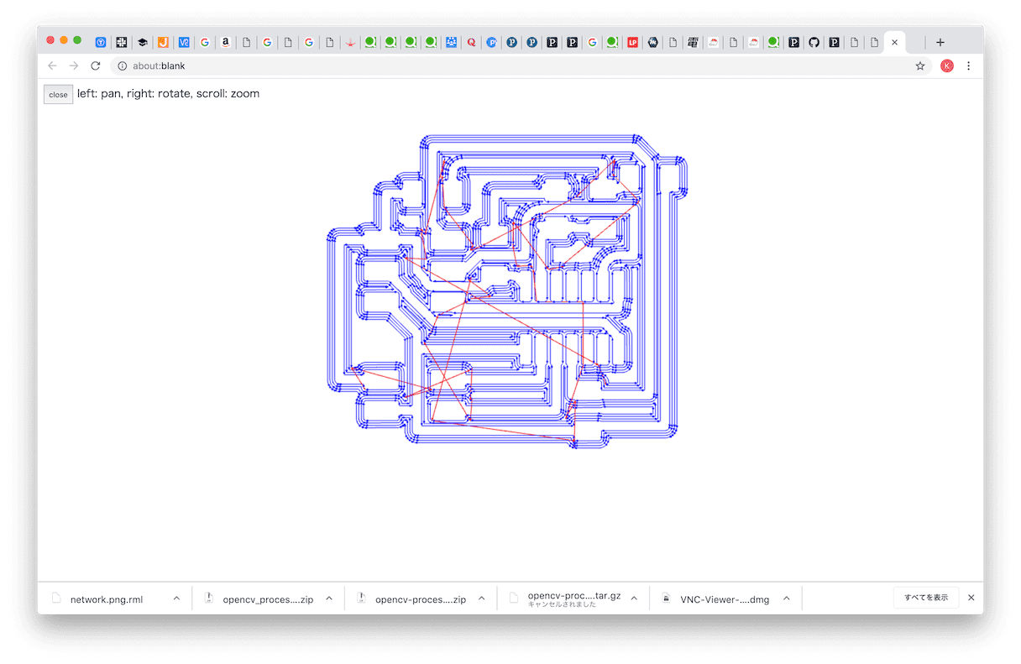Expand options chevron for opencv_proces....zip underscore
The image size is (1021, 664).
pos(329,599)
